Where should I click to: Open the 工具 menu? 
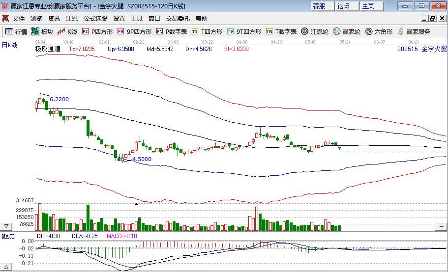click(137, 19)
